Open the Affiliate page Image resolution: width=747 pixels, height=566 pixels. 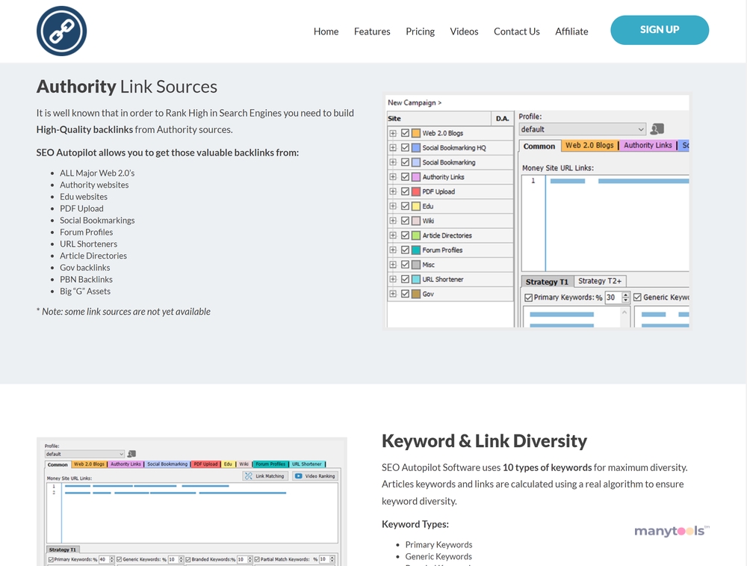point(571,31)
